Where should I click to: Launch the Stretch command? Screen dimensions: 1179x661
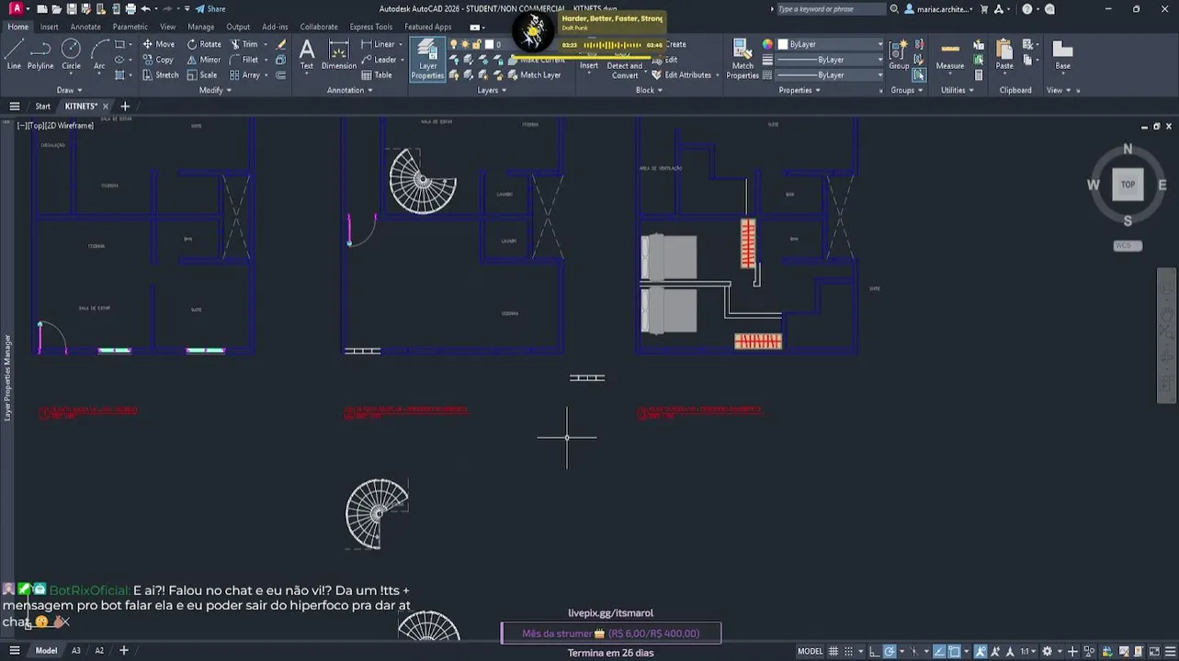tap(160, 75)
